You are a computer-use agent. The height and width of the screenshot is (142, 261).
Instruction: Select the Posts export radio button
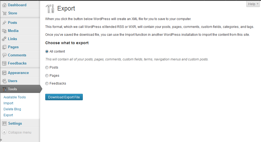[x=47, y=67]
